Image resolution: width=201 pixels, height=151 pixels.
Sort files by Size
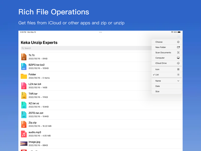[167, 91]
